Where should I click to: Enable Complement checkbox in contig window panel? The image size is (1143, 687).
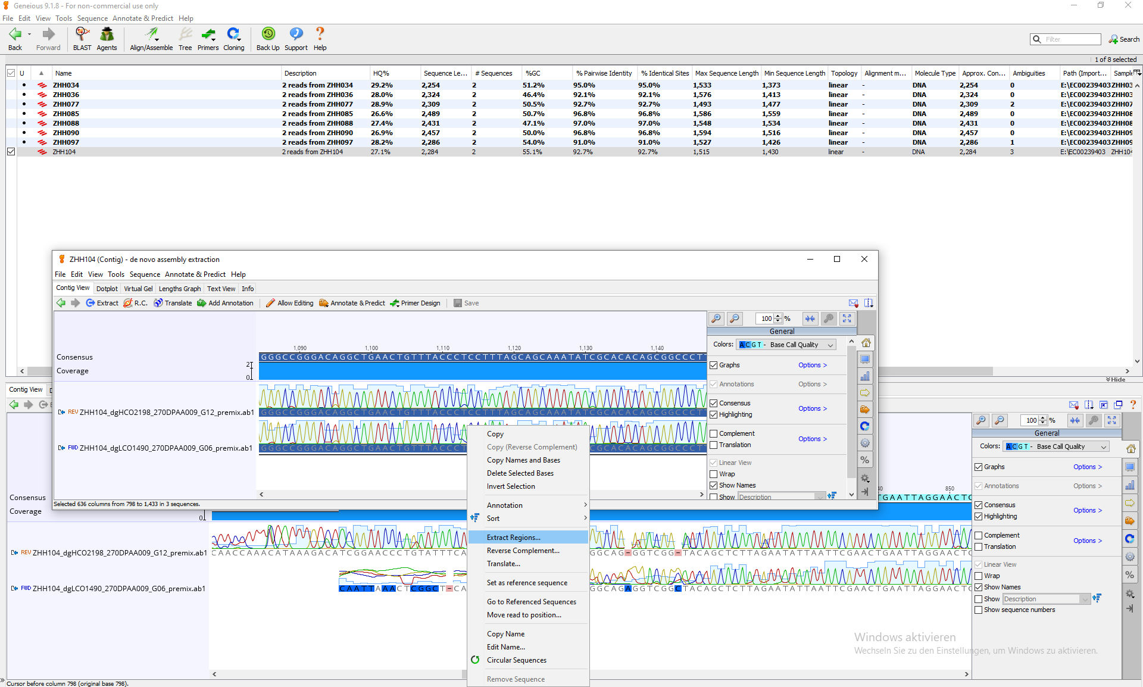[x=713, y=433]
